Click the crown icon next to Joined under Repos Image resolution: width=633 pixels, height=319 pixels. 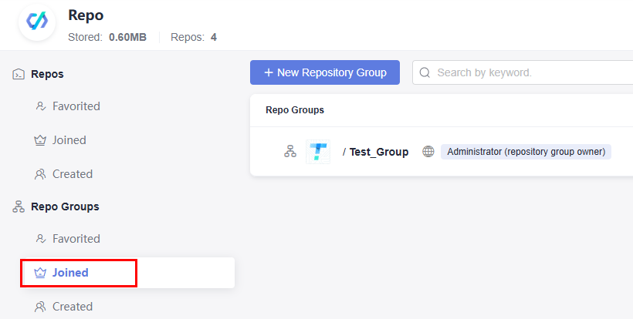point(40,140)
